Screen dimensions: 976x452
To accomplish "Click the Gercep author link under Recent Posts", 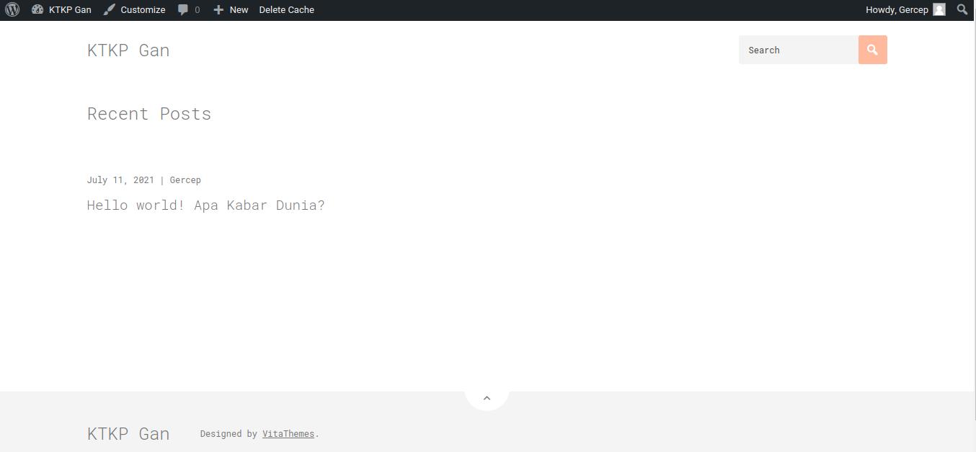I will 185,180.
